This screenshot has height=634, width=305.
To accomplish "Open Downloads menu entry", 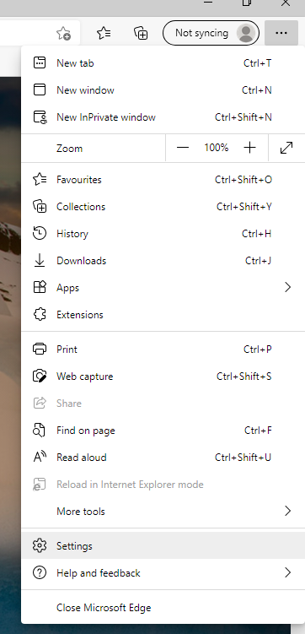I will point(163,261).
